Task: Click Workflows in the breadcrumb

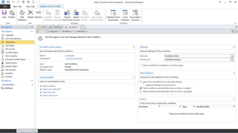Action: click(x=67, y=31)
